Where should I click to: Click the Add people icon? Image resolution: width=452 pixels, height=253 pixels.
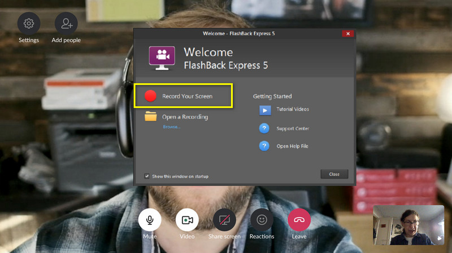(x=66, y=24)
